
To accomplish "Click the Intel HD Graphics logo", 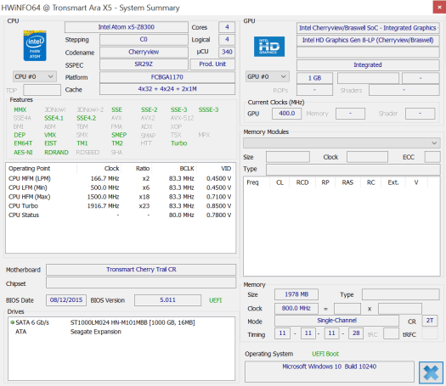I will pyautogui.click(x=269, y=47).
